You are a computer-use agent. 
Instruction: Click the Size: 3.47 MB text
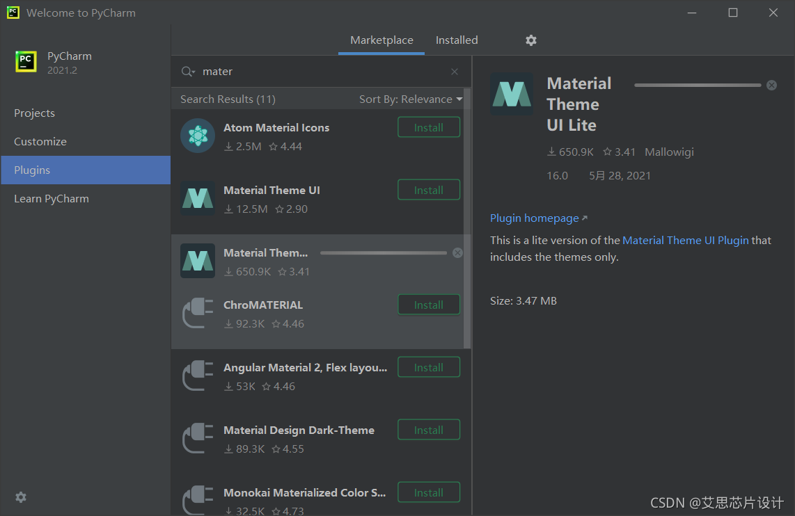pyautogui.click(x=524, y=301)
